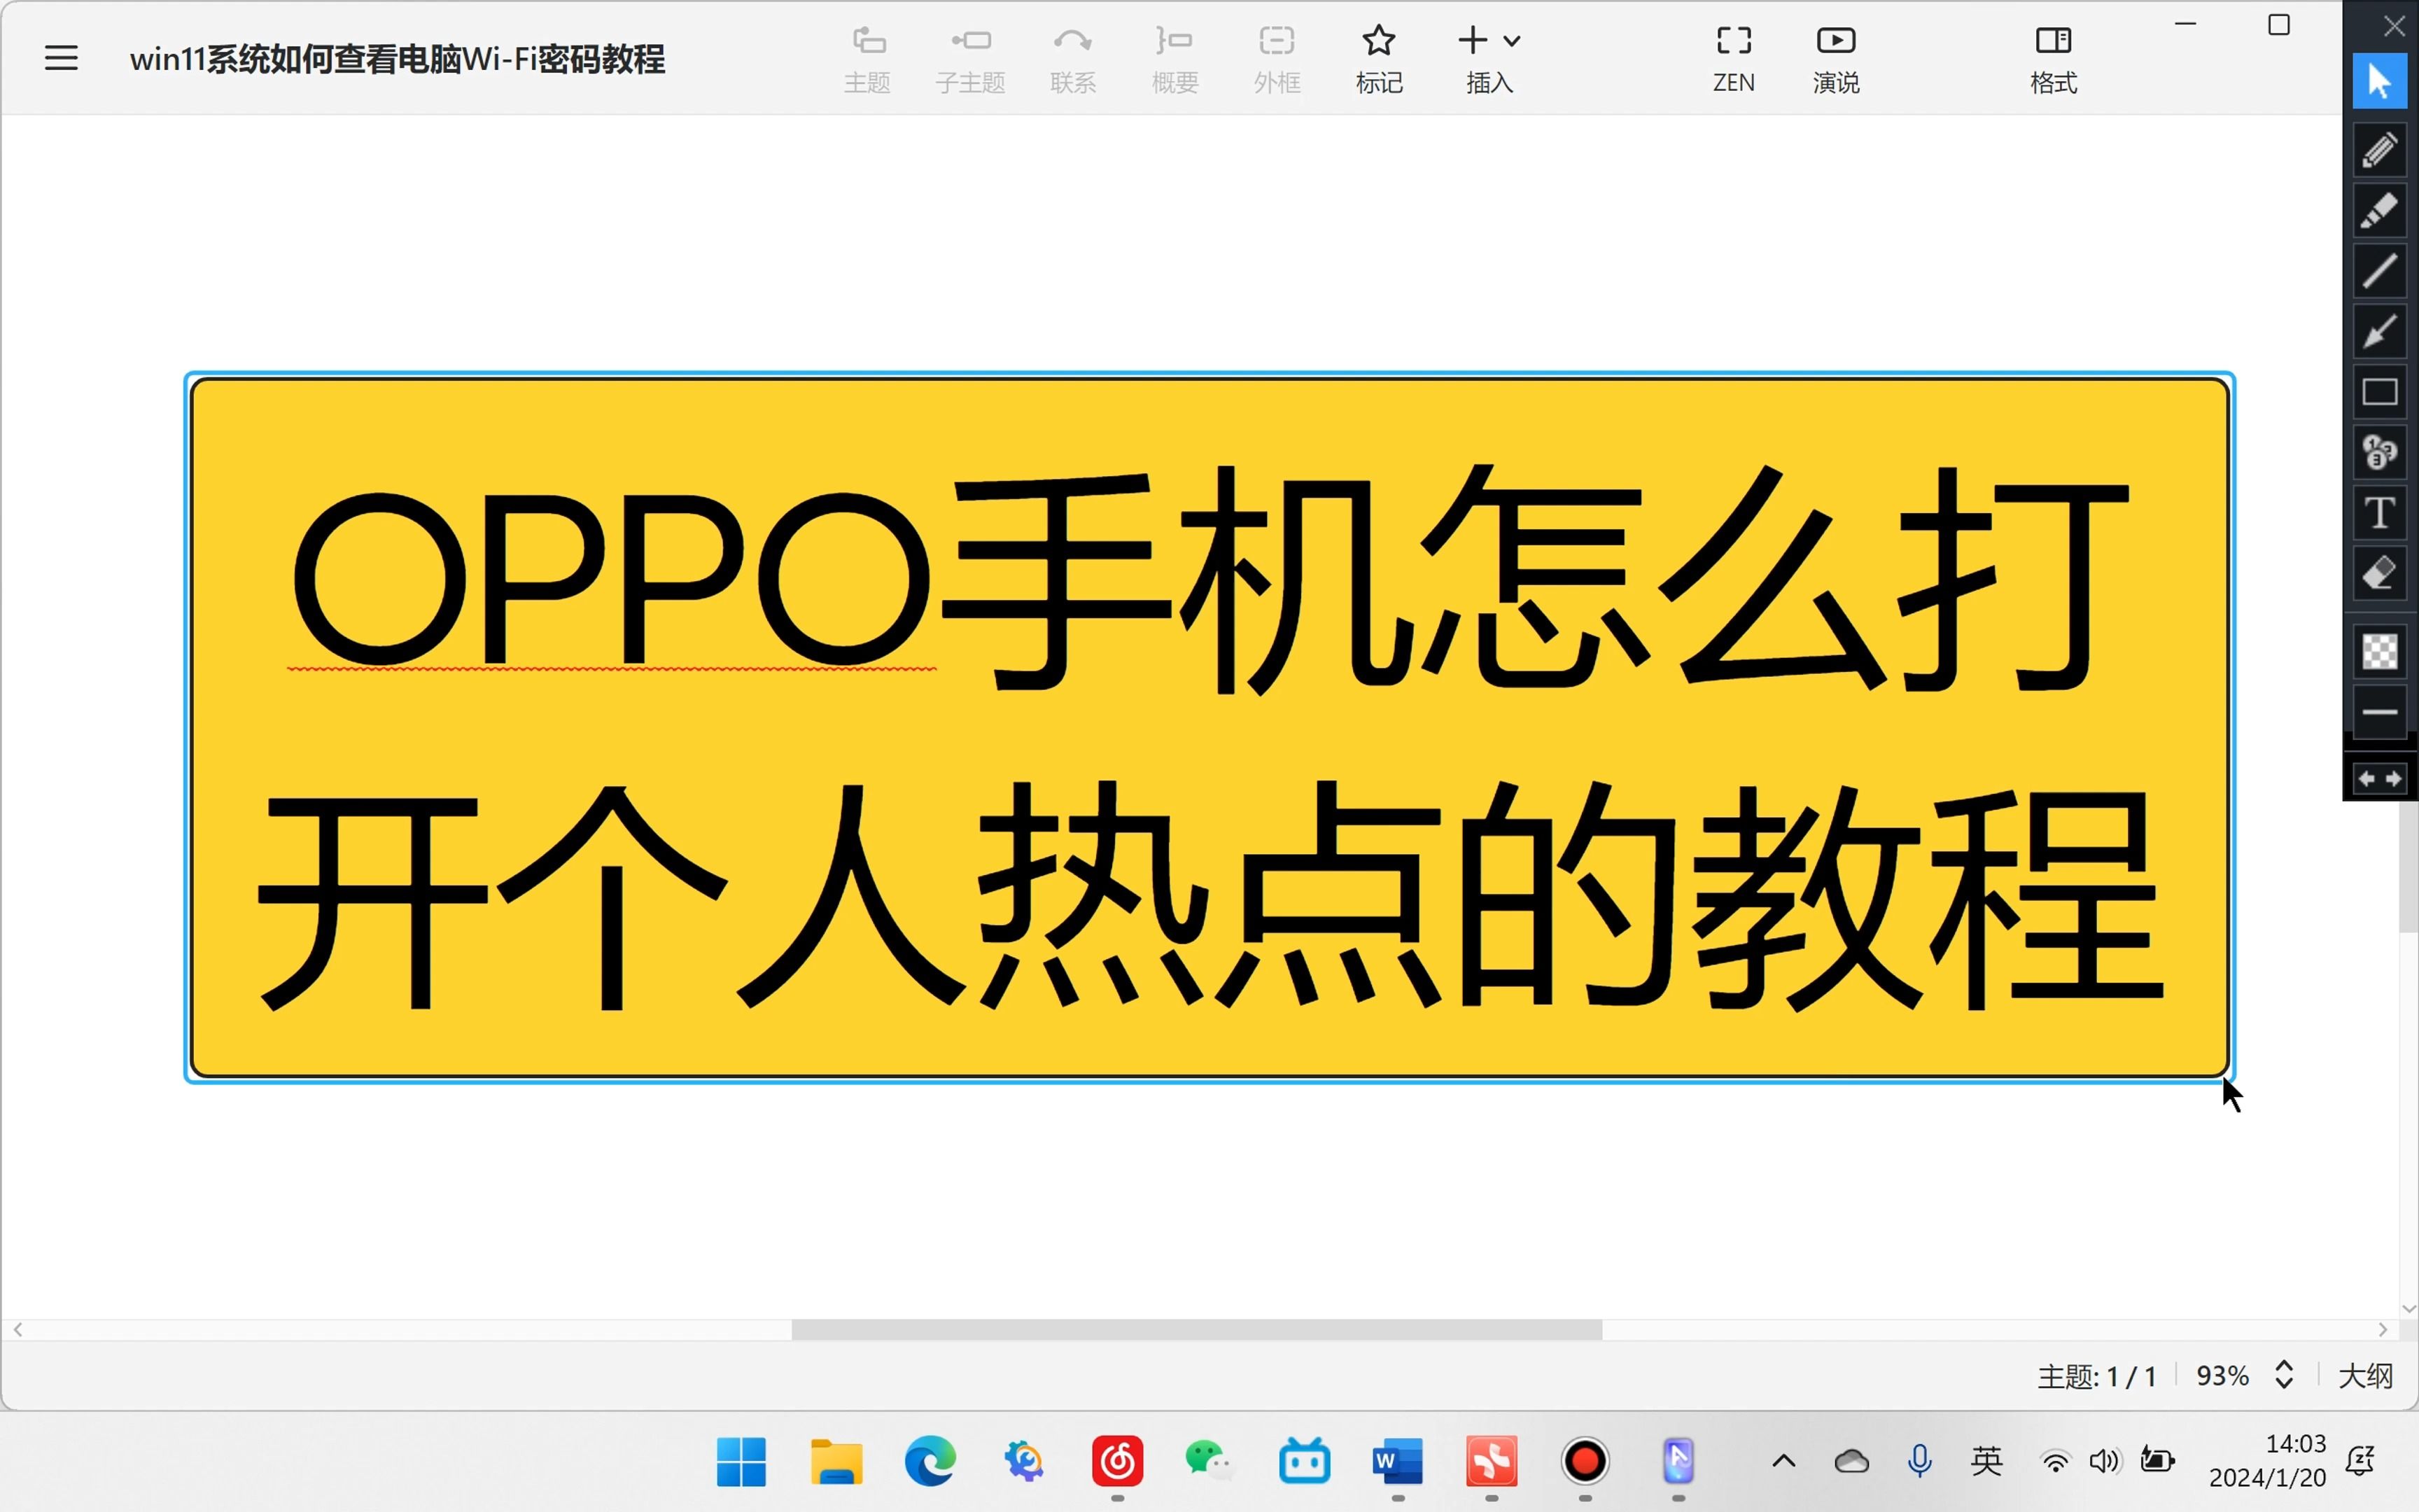The width and height of the screenshot is (2419, 1512).
Task: Switch to Microsoft Word on taskbar
Action: coord(1397,1462)
